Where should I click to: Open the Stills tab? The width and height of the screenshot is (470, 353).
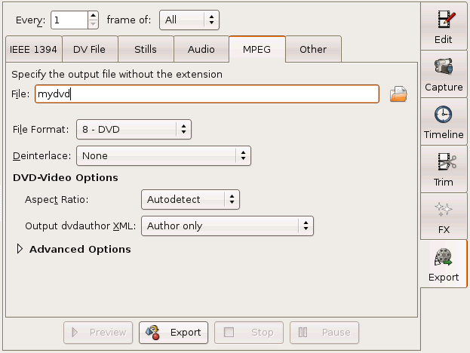[x=145, y=50]
